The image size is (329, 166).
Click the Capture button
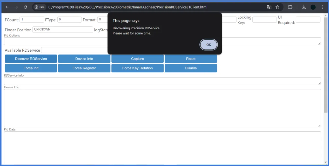[x=138, y=59]
